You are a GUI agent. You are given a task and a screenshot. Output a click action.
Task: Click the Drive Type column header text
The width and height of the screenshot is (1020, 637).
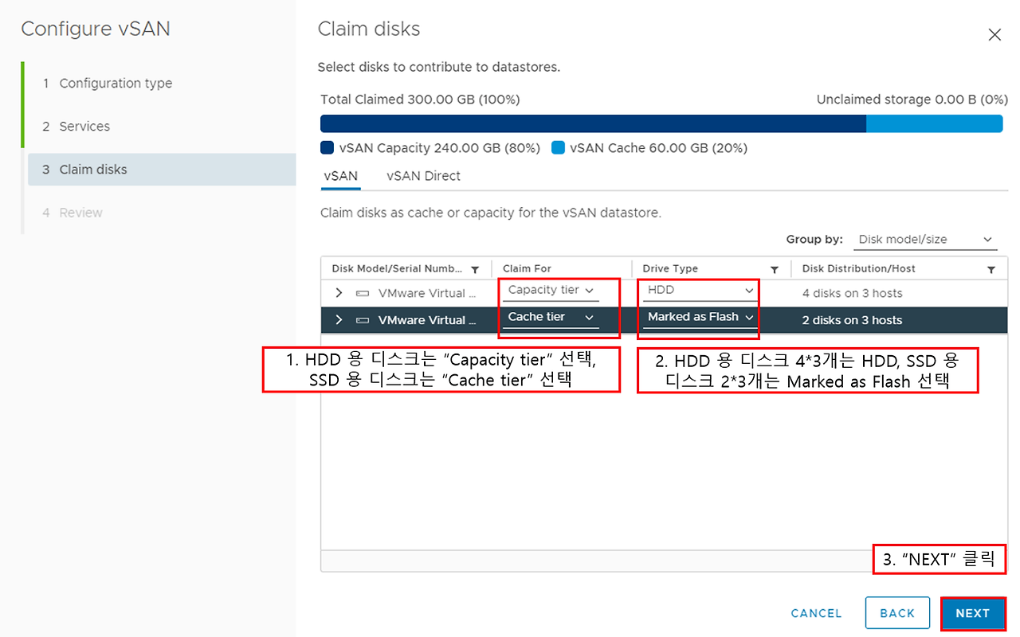(670, 269)
